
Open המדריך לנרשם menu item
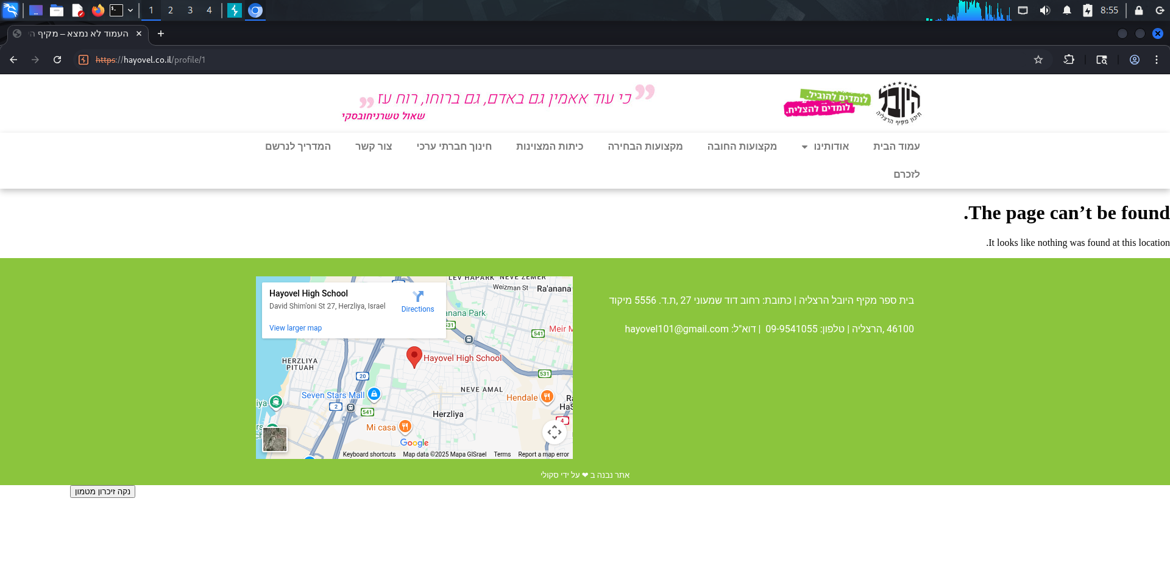click(298, 146)
